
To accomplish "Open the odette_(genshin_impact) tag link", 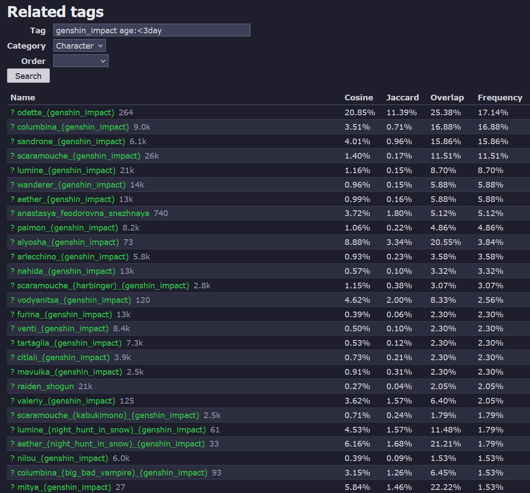I will pyautogui.click(x=66, y=113).
